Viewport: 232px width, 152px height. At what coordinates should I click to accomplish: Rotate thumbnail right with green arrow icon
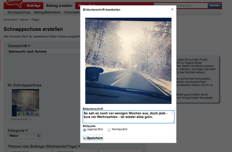23,114
